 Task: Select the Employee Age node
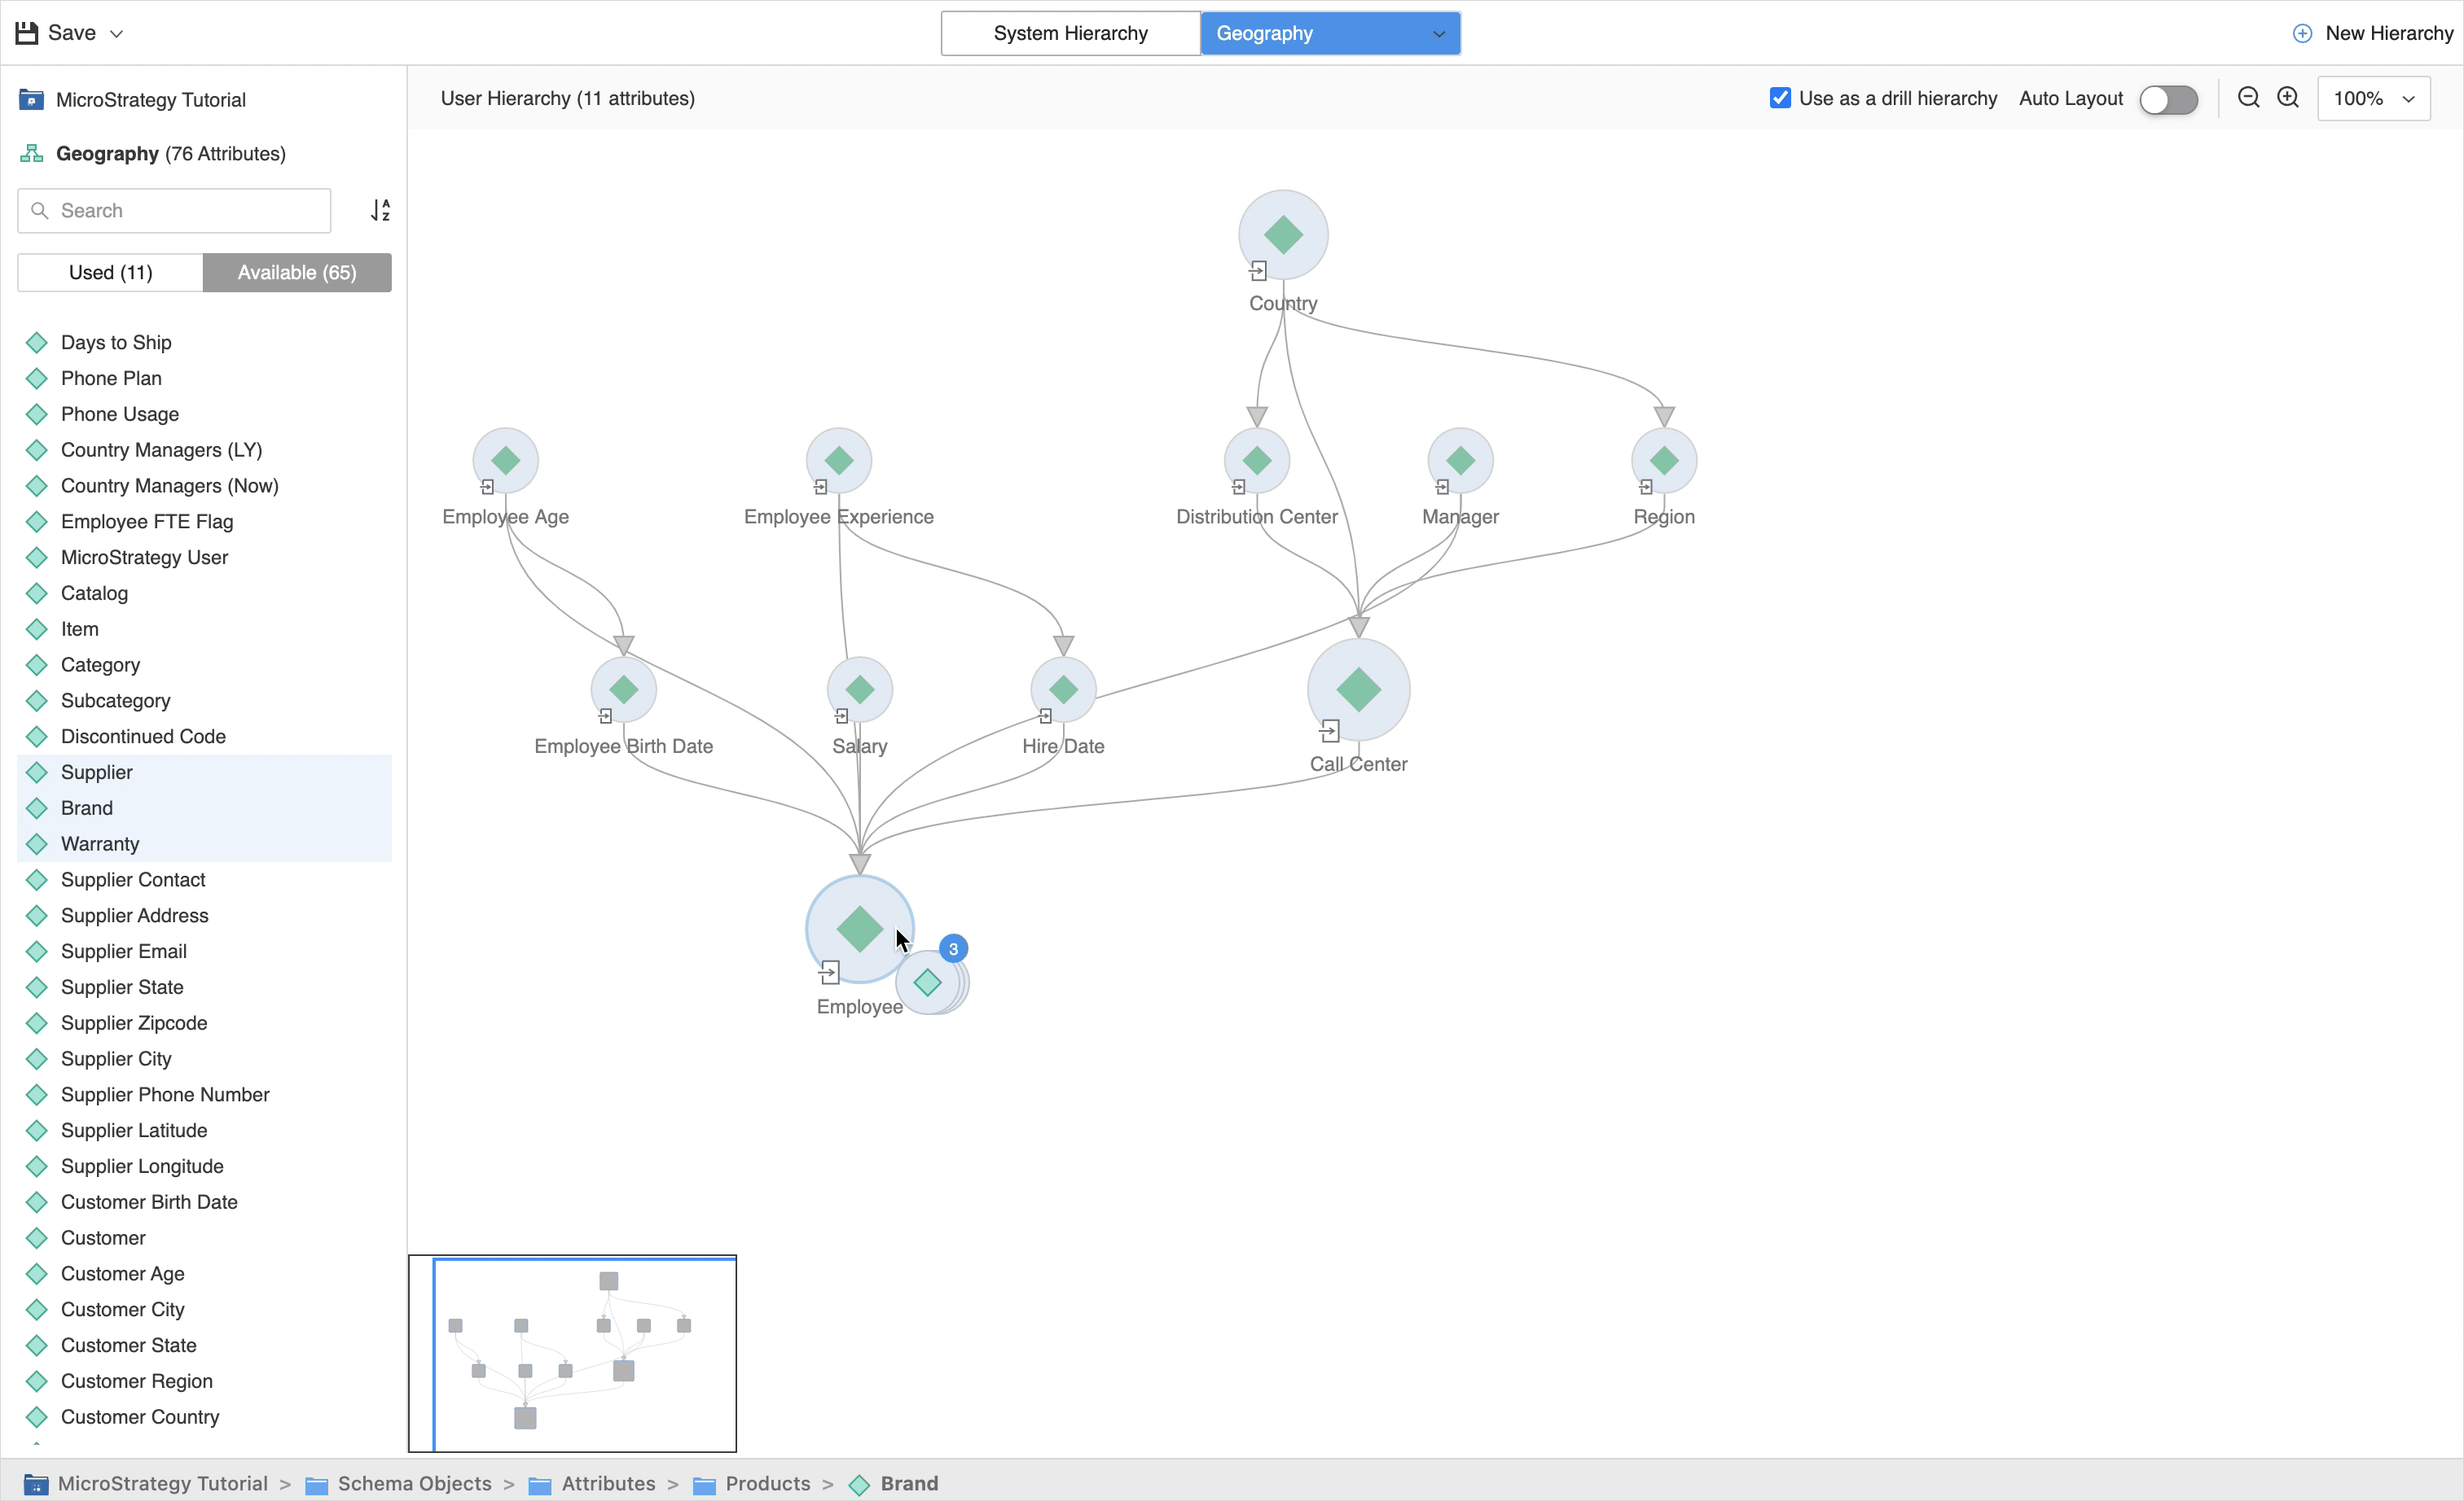tap(505, 461)
